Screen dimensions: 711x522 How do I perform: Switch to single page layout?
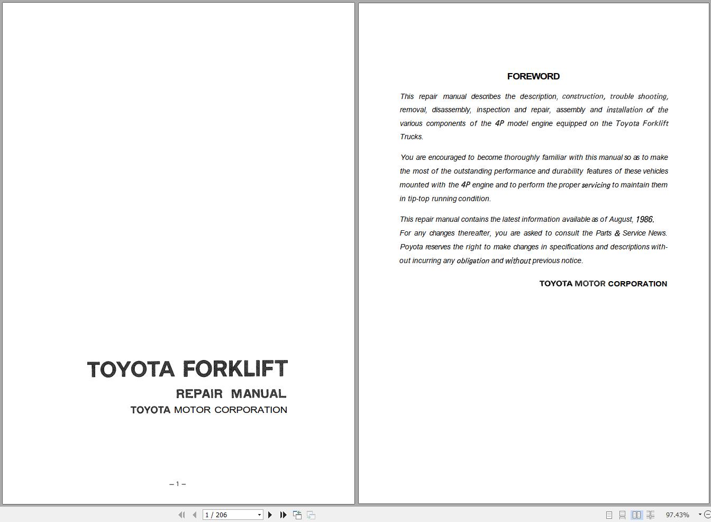(608, 514)
